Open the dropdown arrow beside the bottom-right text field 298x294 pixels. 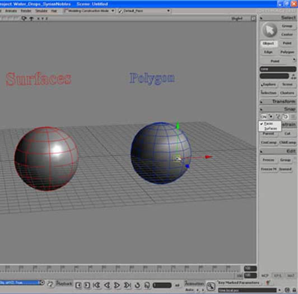[x=280, y=290]
